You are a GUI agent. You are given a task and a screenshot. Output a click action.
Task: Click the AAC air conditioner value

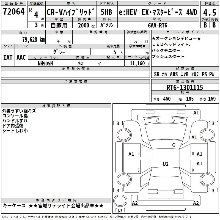21,57
